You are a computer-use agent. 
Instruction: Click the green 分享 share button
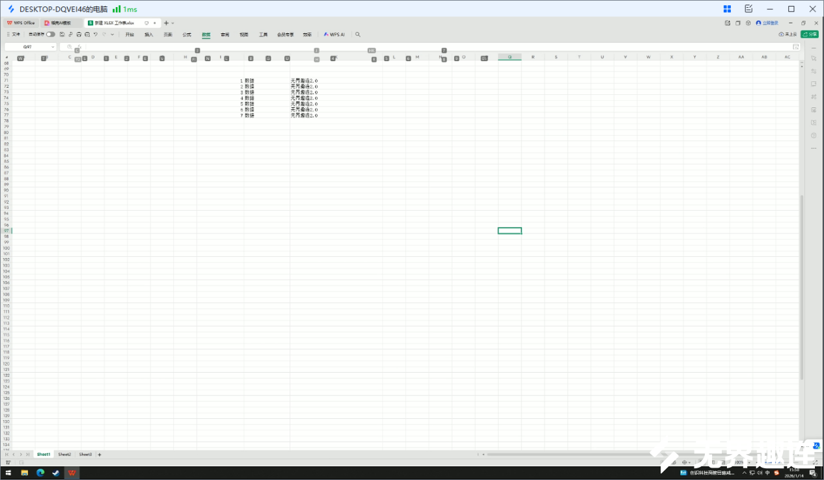point(810,34)
